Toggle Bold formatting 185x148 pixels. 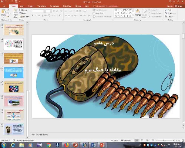click(x=33, y=16)
